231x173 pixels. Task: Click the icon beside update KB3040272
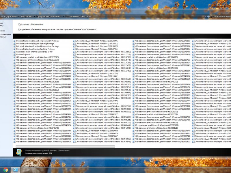click(x=134, y=82)
